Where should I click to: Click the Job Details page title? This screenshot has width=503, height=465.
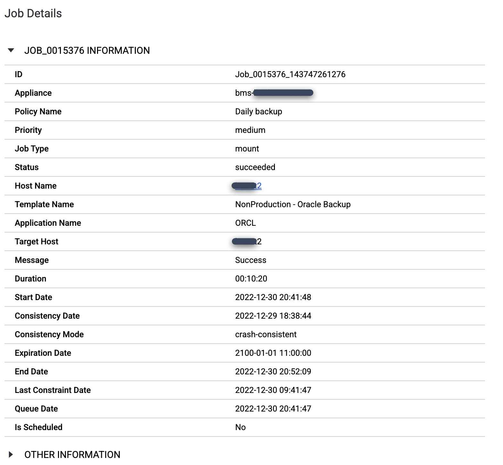click(x=33, y=13)
